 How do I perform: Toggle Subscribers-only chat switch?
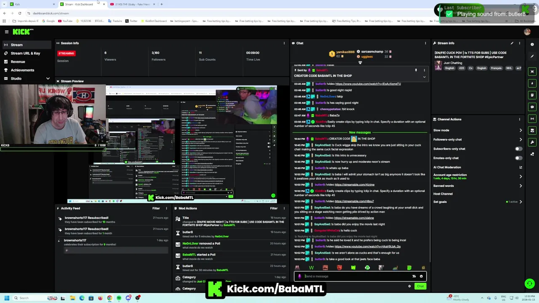(x=519, y=149)
